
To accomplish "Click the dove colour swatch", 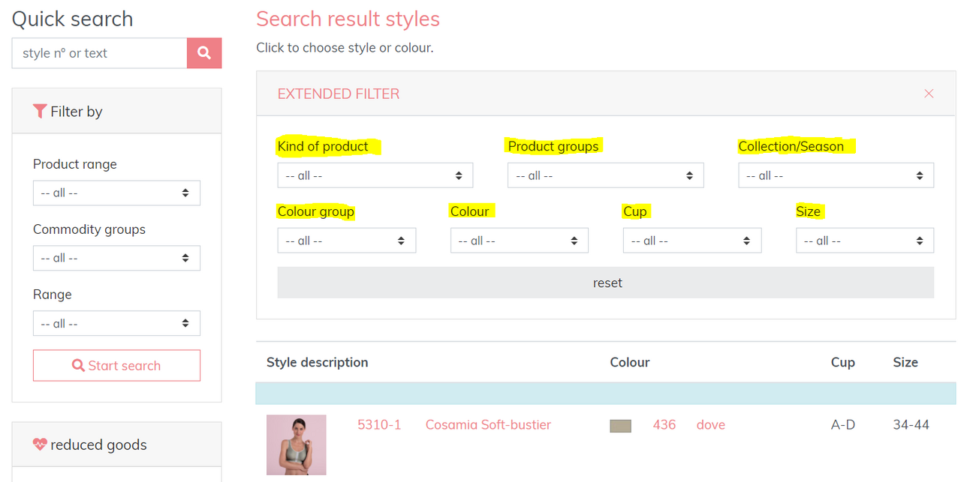I will pos(620,426).
